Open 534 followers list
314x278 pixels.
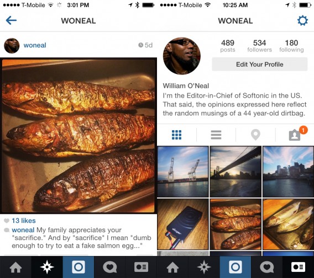click(259, 46)
